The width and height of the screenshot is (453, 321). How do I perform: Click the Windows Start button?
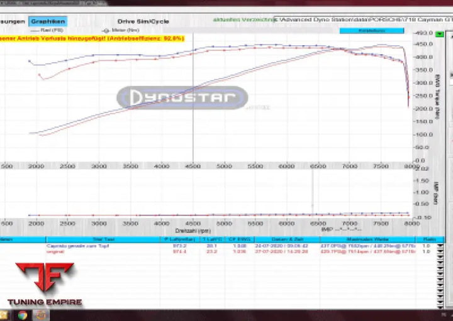(x=6, y=315)
